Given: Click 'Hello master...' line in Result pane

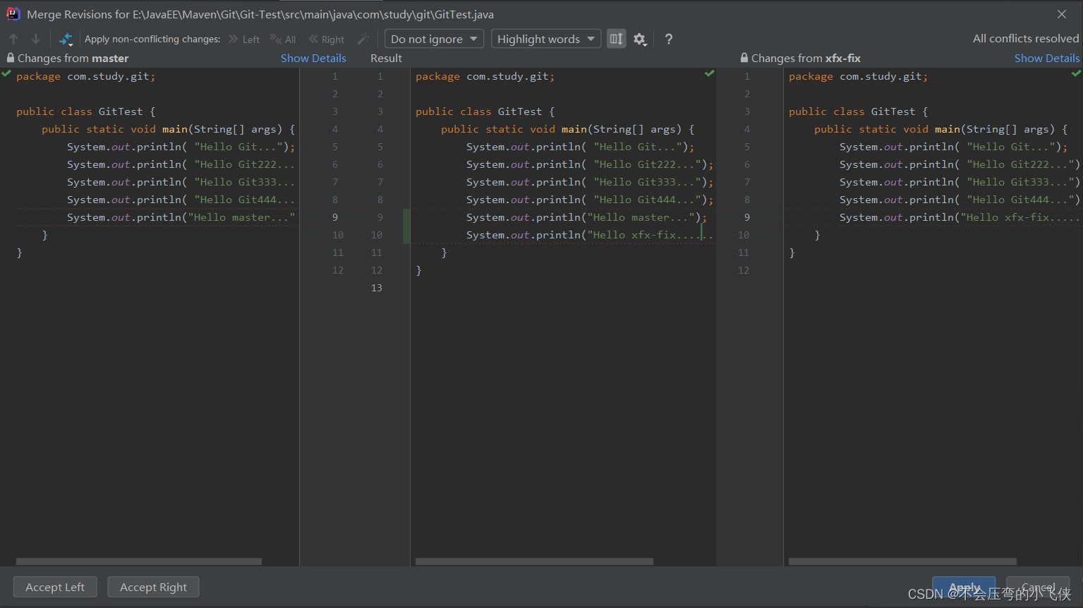Looking at the screenshot, I should coord(586,217).
